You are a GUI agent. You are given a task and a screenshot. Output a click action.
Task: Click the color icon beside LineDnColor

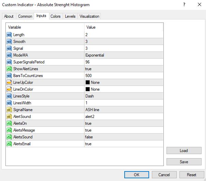pos(9,89)
